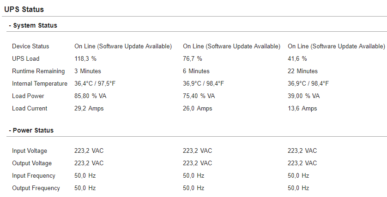
Task: Click the 26,0 Amps Load Current value
Action: coord(198,108)
